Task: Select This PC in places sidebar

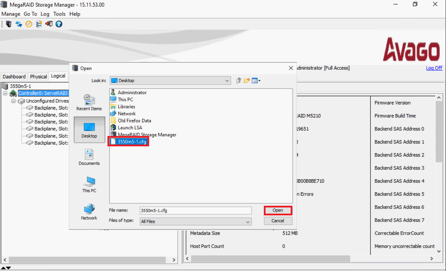Action: tap(89, 184)
